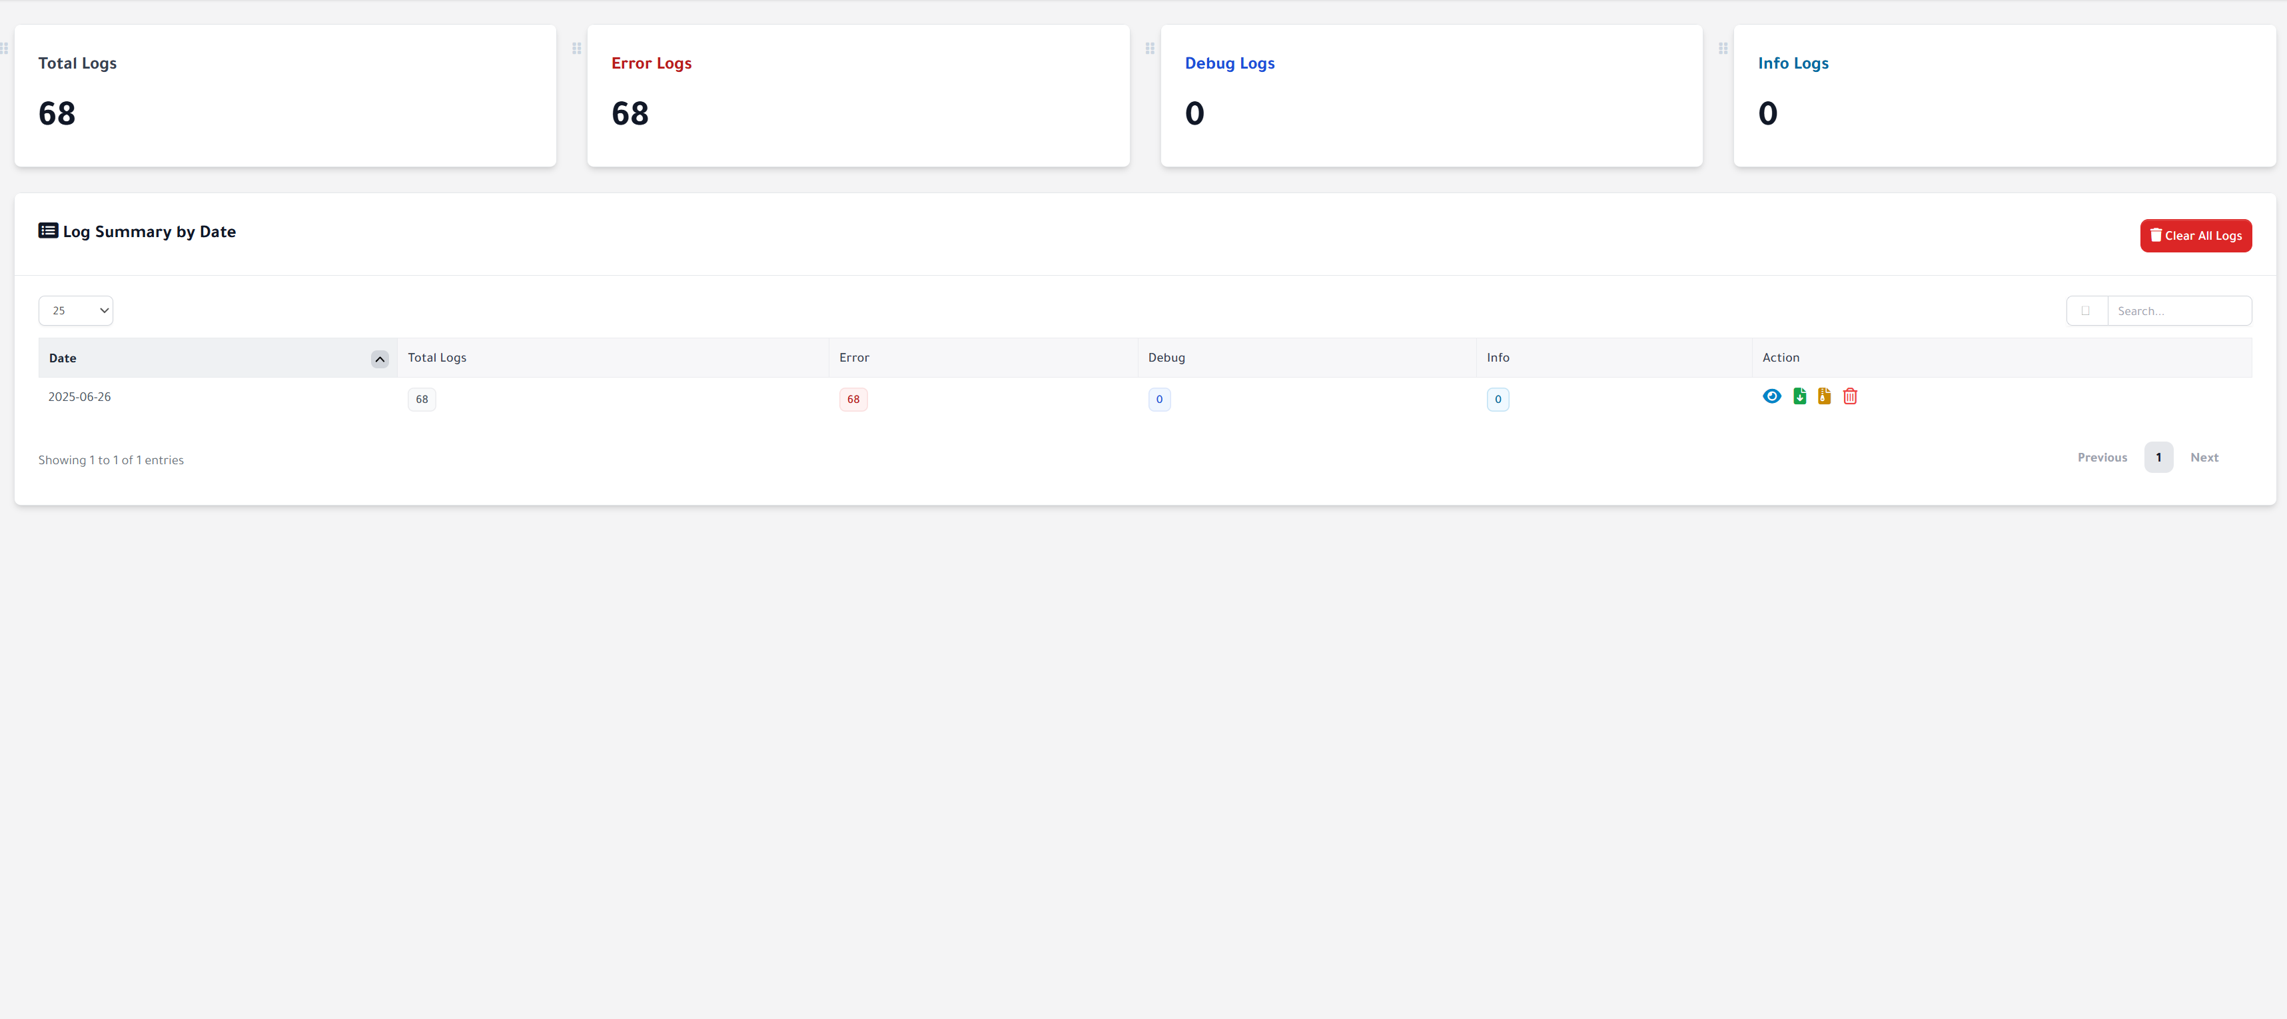Click the grip handle beside Debug Logs card

click(1150, 49)
